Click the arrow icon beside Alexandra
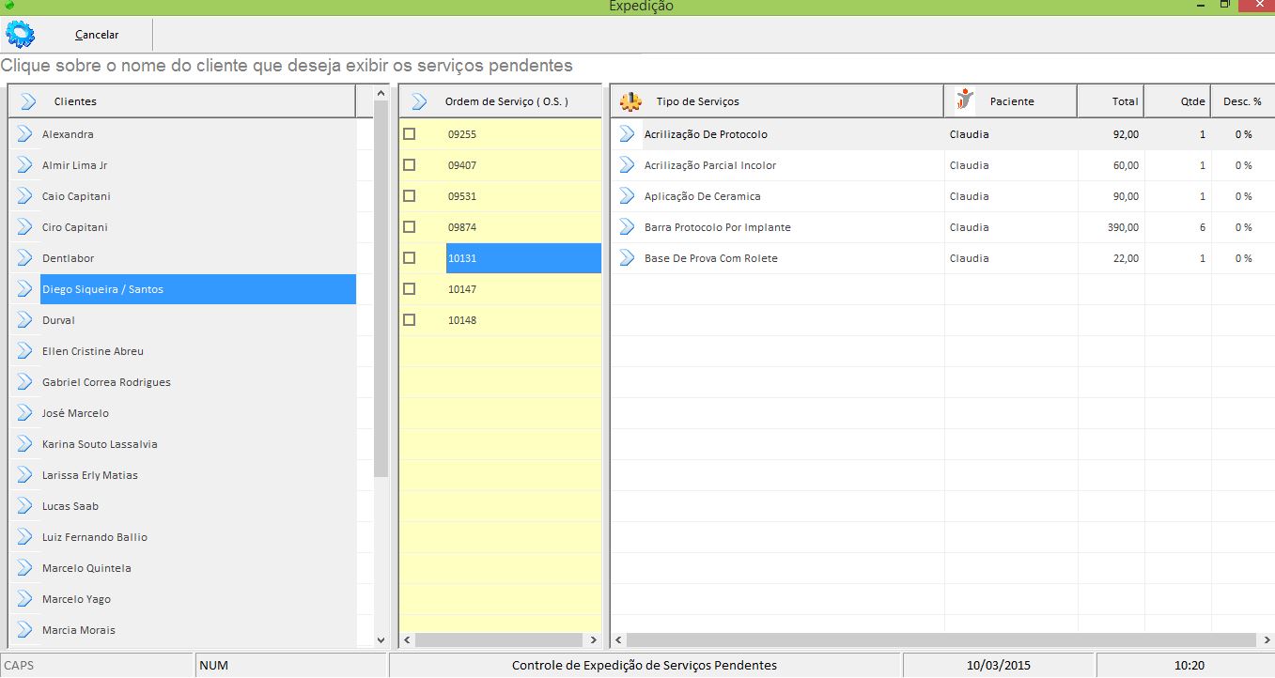 click(x=25, y=134)
